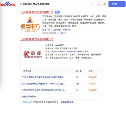The width and height of the screenshot is (126, 115).
Task: Open the 企业动态 sublink
Action: tap(57, 30)
